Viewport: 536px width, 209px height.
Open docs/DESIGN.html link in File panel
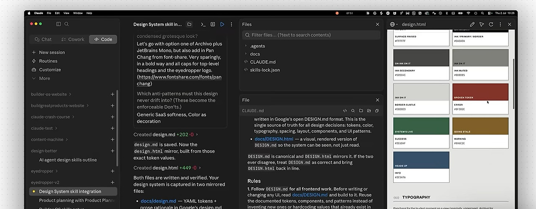pyautogui.click(x=274, y=139)
